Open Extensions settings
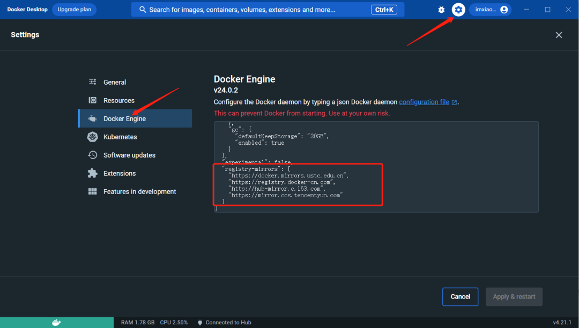 point(135,173)
